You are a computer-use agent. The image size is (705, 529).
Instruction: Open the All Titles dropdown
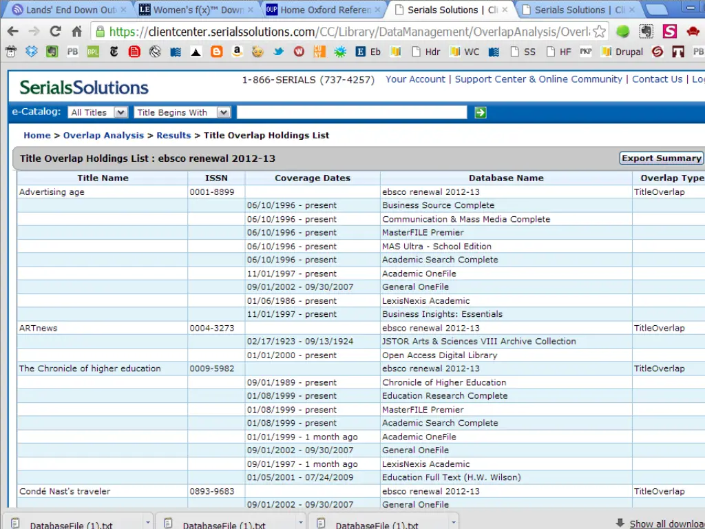coord(98,112)
